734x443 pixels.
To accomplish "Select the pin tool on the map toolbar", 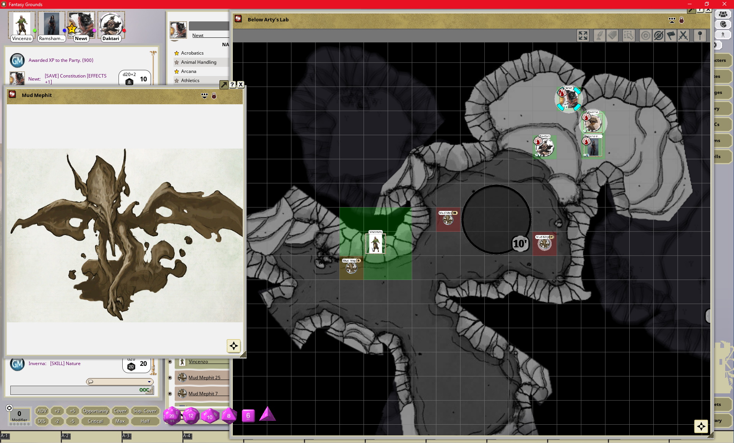I will (700, 36).
